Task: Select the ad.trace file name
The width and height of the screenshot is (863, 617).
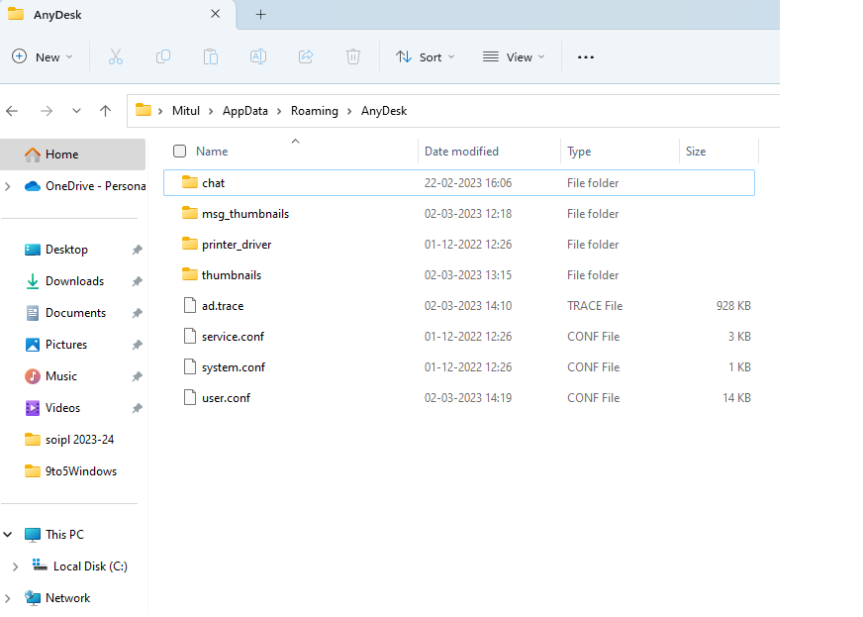Action: [x=223, y=306]
